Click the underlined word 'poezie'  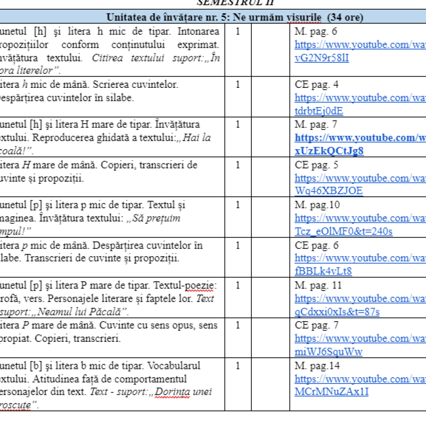(199, 285)
